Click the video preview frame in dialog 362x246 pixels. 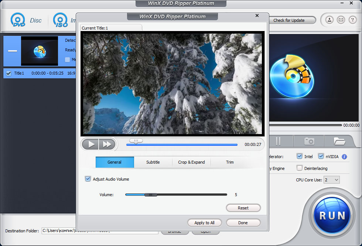[x=173, y=84]
